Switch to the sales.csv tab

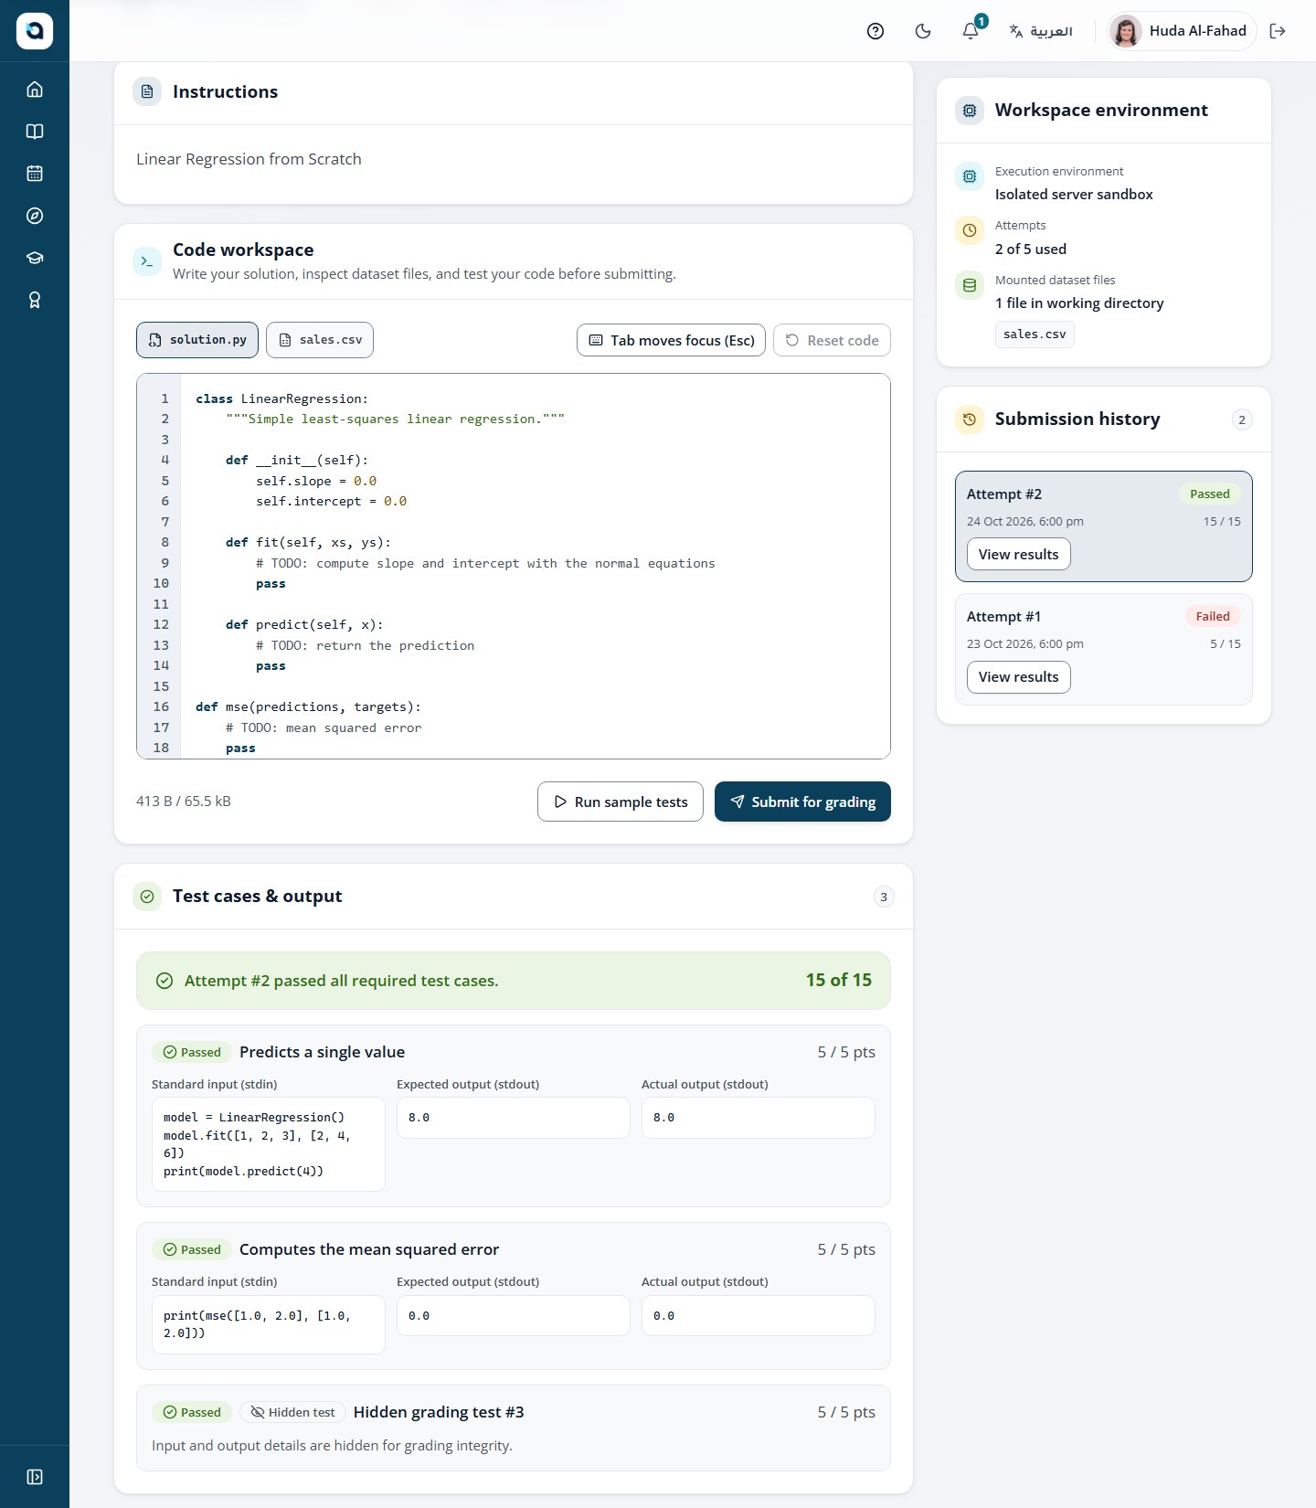[320, 340]
